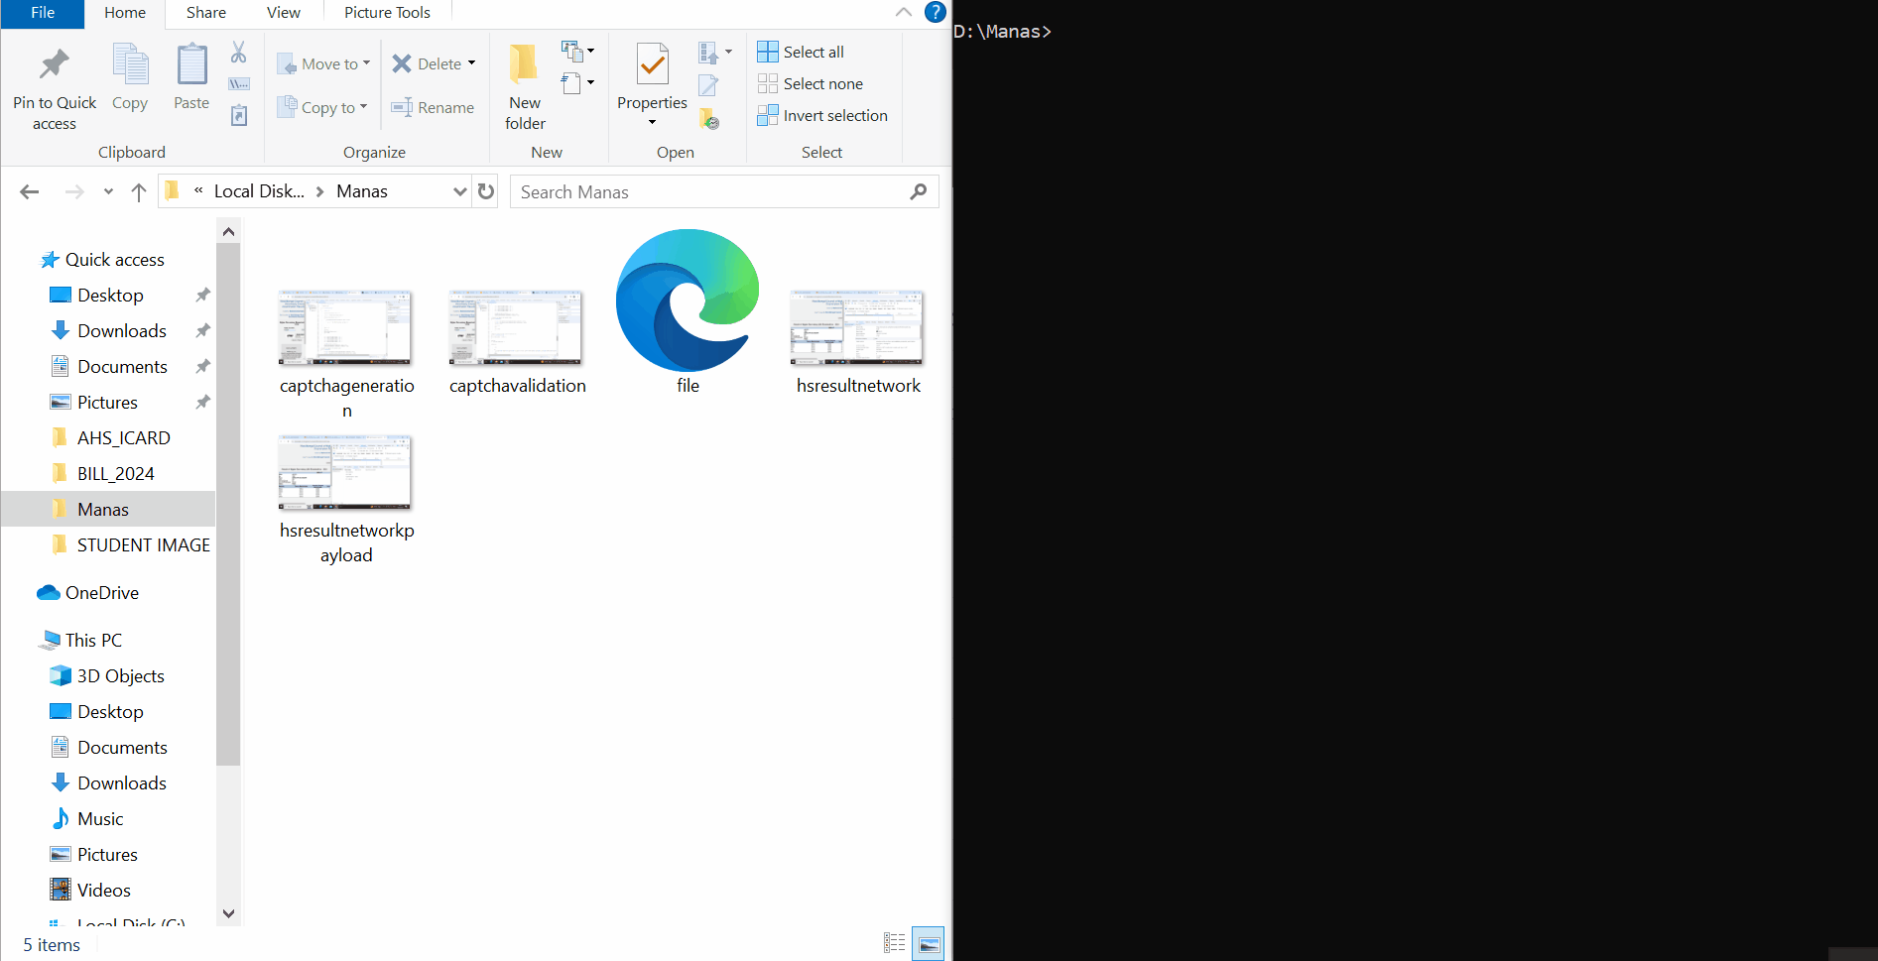Open the Delete options arrow
Image resolution: width=1878 pixels, height=961 pixels.
click(471, 63)
